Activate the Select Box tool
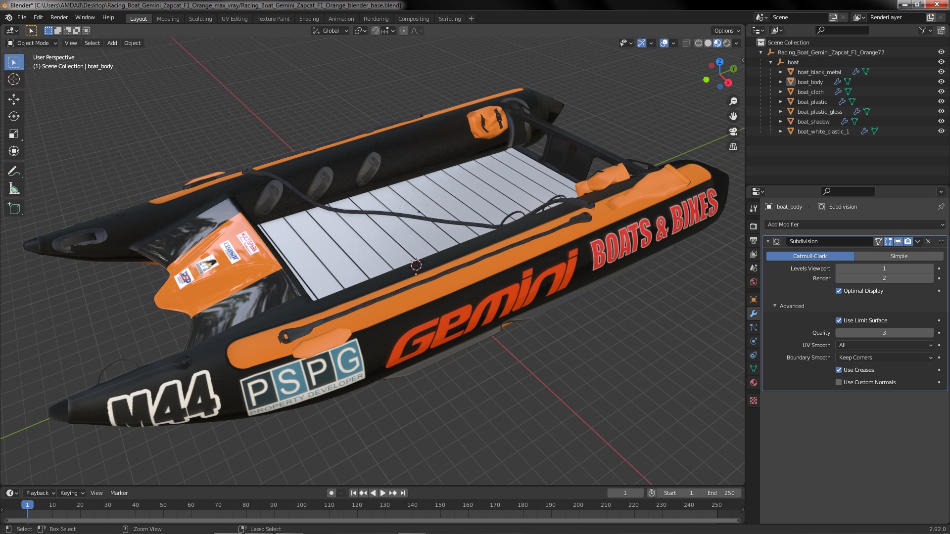The image size is (950, 534). click(14, 62)
